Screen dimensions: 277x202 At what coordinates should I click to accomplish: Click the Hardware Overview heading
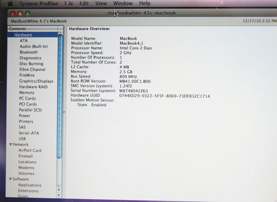(89, 29)
